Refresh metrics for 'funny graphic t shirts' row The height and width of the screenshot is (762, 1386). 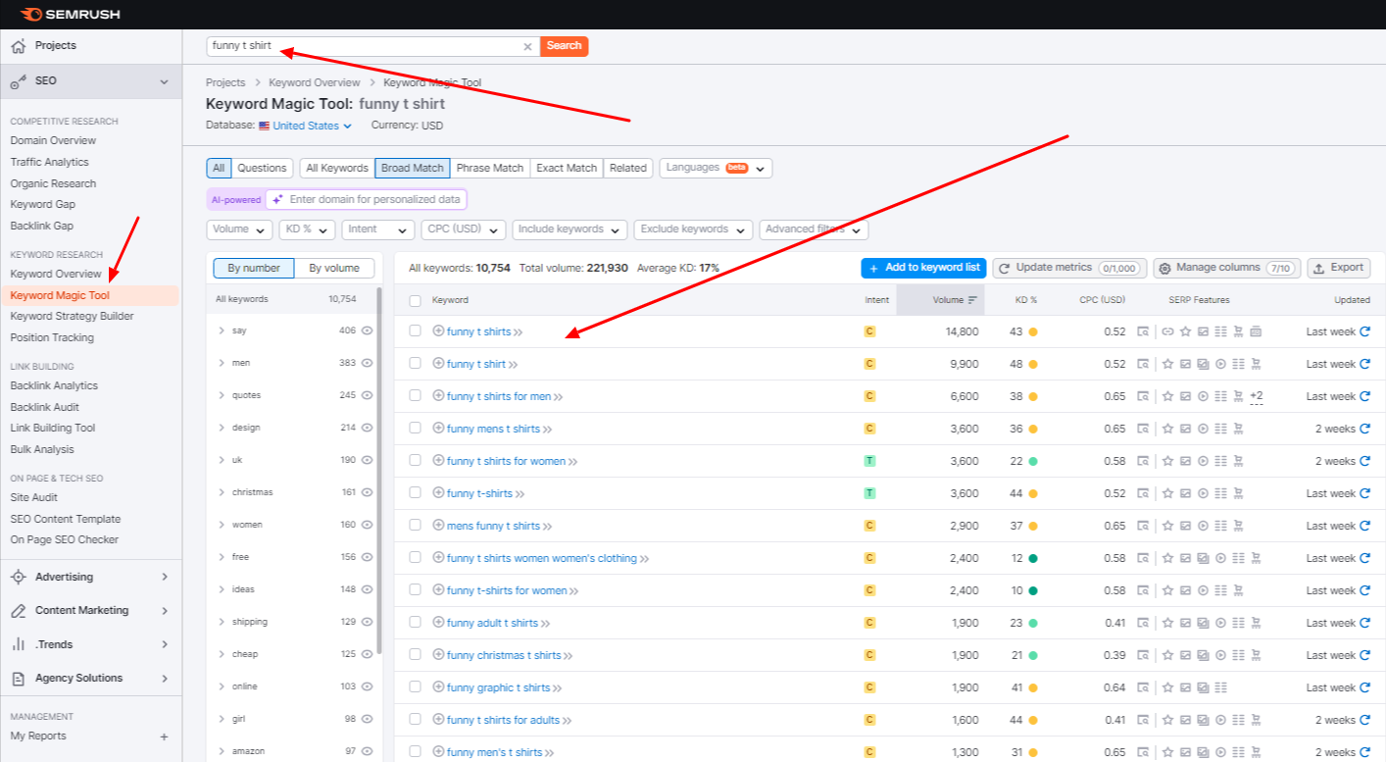(x=1365, y=687)
